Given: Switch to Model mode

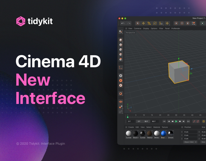Looking at the screenshot, I should coord(121,40).
